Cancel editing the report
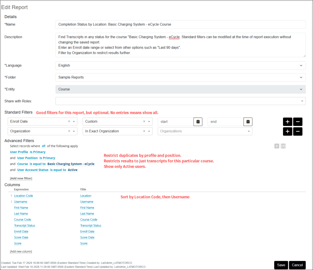This screenshot has width=313, height=270. click(x=297, y=265)
